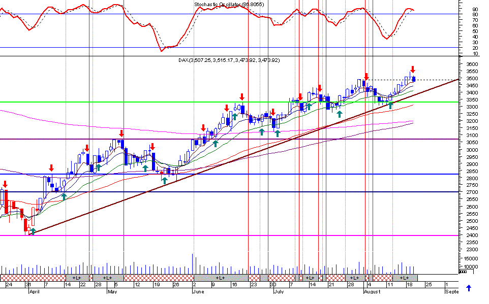Click the date label 18 on the time axis
The width and height of the screenshot is (489, 304).
[x=410, y=284]
